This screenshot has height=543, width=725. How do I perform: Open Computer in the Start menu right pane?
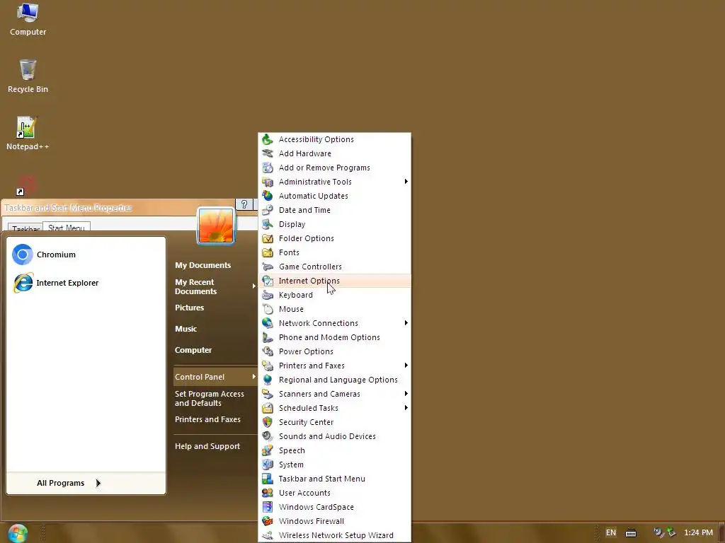tap(193, 350)
